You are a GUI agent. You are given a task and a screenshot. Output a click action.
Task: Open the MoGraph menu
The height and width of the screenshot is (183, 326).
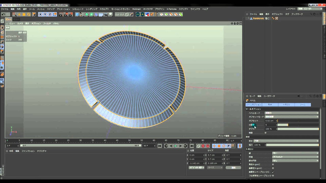(137, 9)
